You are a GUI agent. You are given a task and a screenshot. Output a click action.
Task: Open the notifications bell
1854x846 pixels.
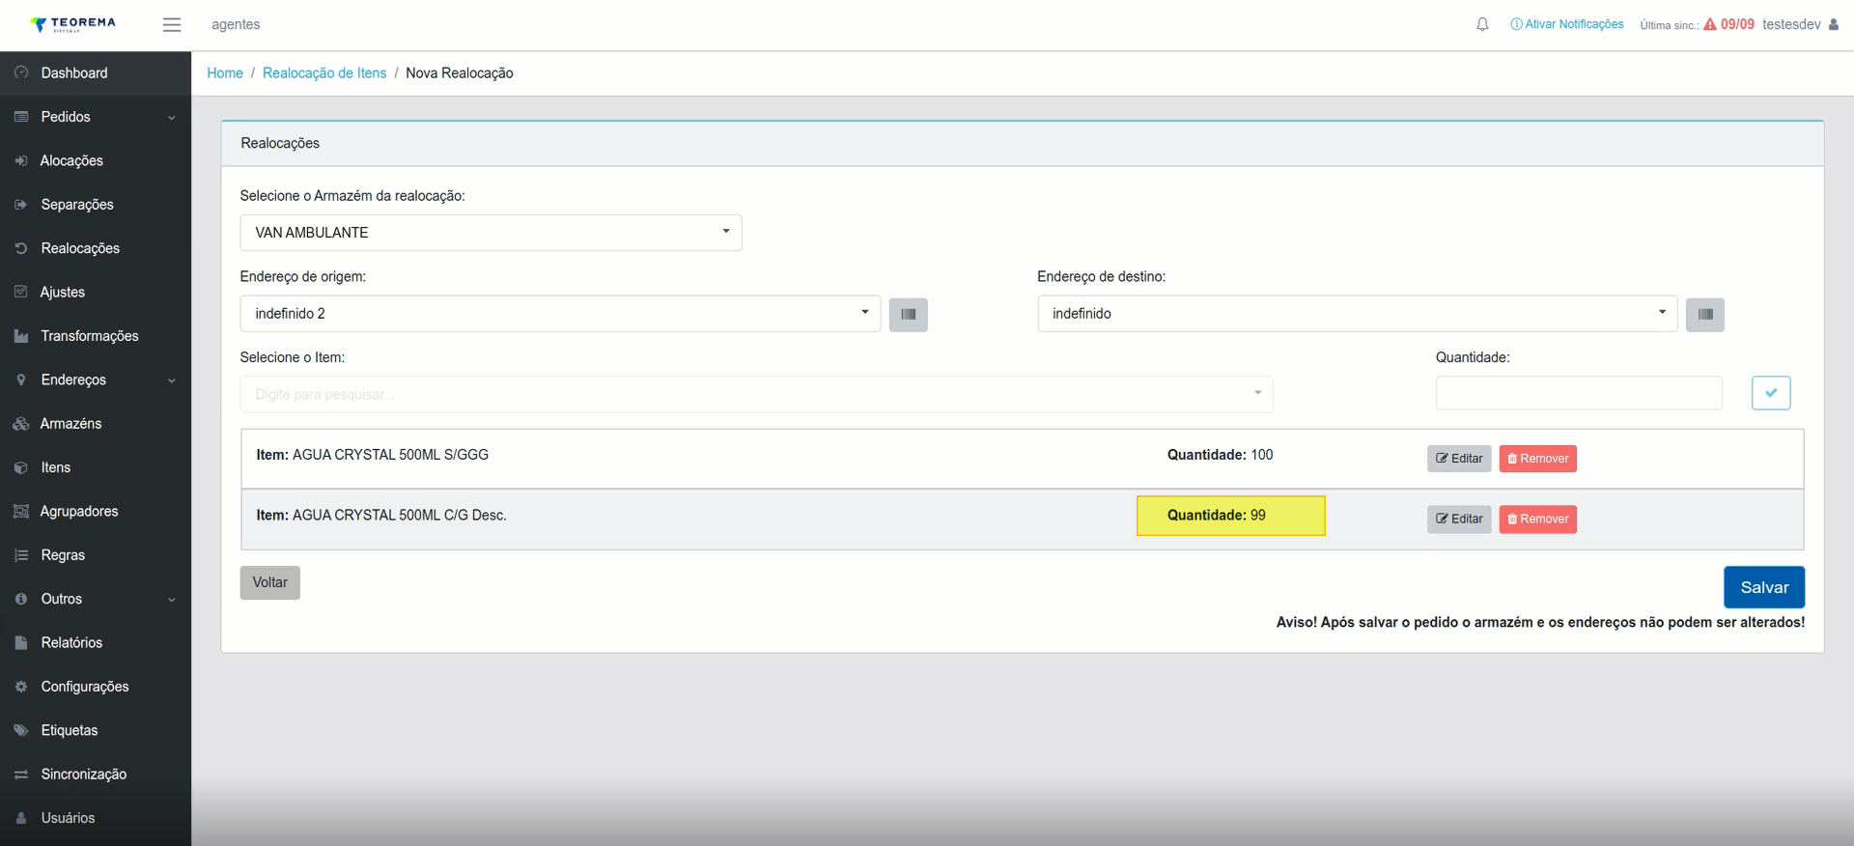coord(1482,24)
